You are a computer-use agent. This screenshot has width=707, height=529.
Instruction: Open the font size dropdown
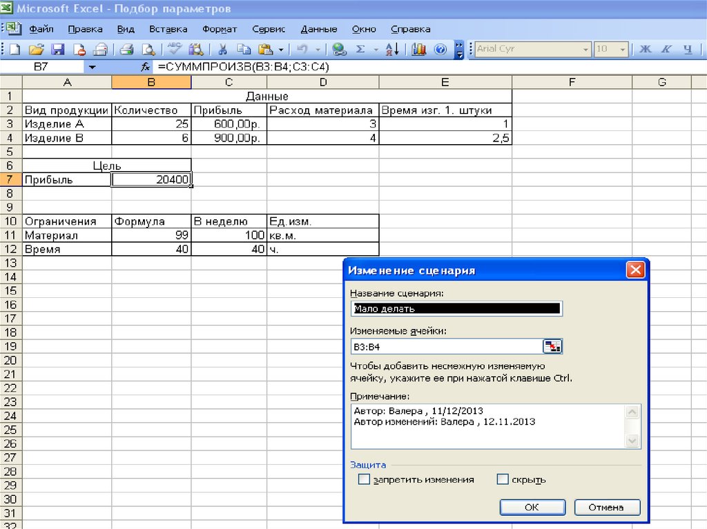(x=623, y=49)
